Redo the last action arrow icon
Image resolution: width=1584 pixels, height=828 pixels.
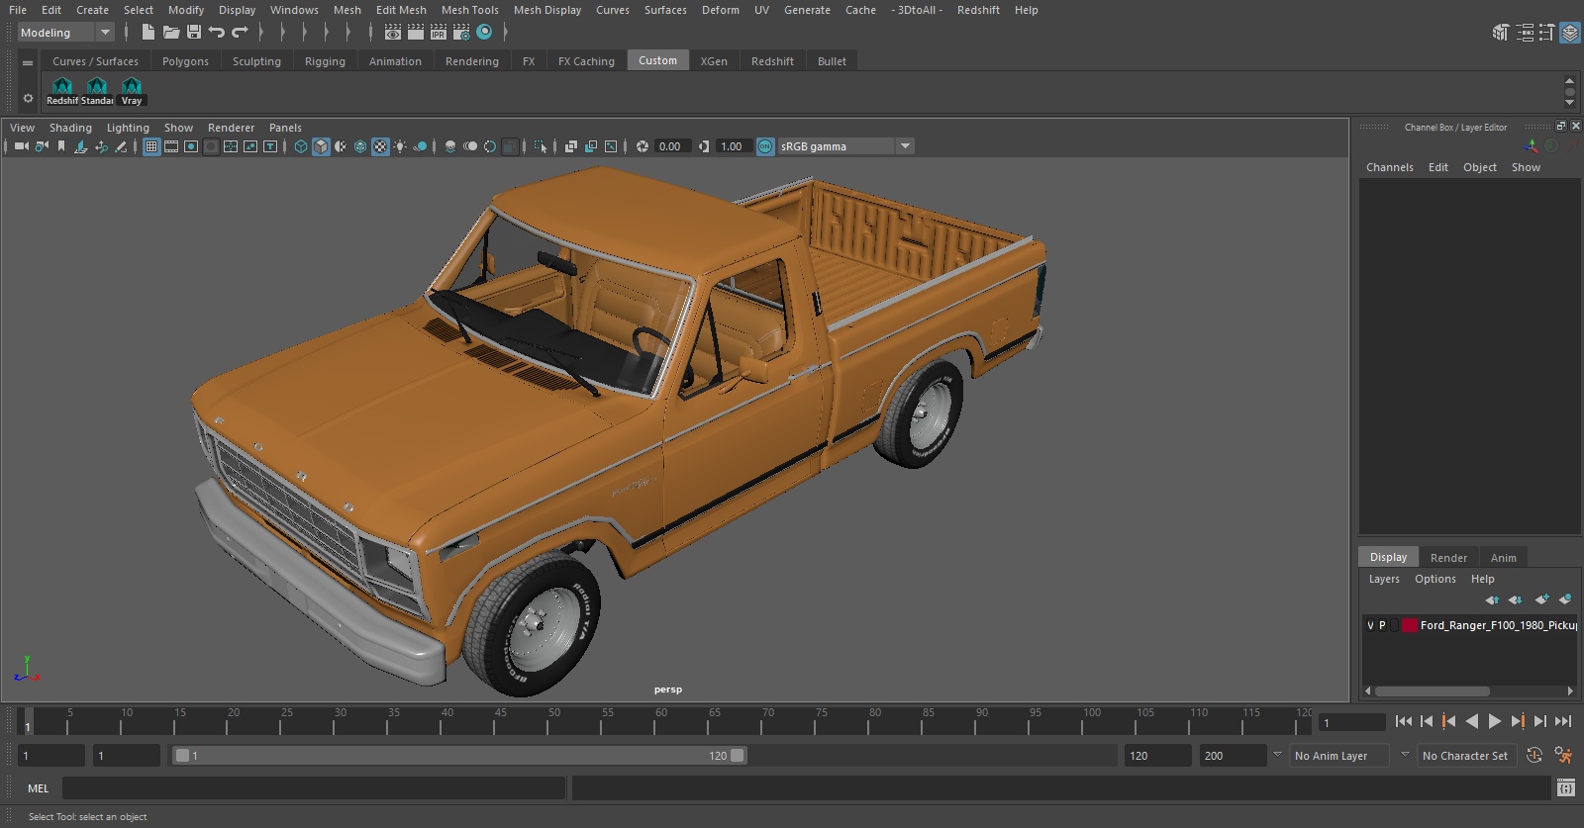240,33
